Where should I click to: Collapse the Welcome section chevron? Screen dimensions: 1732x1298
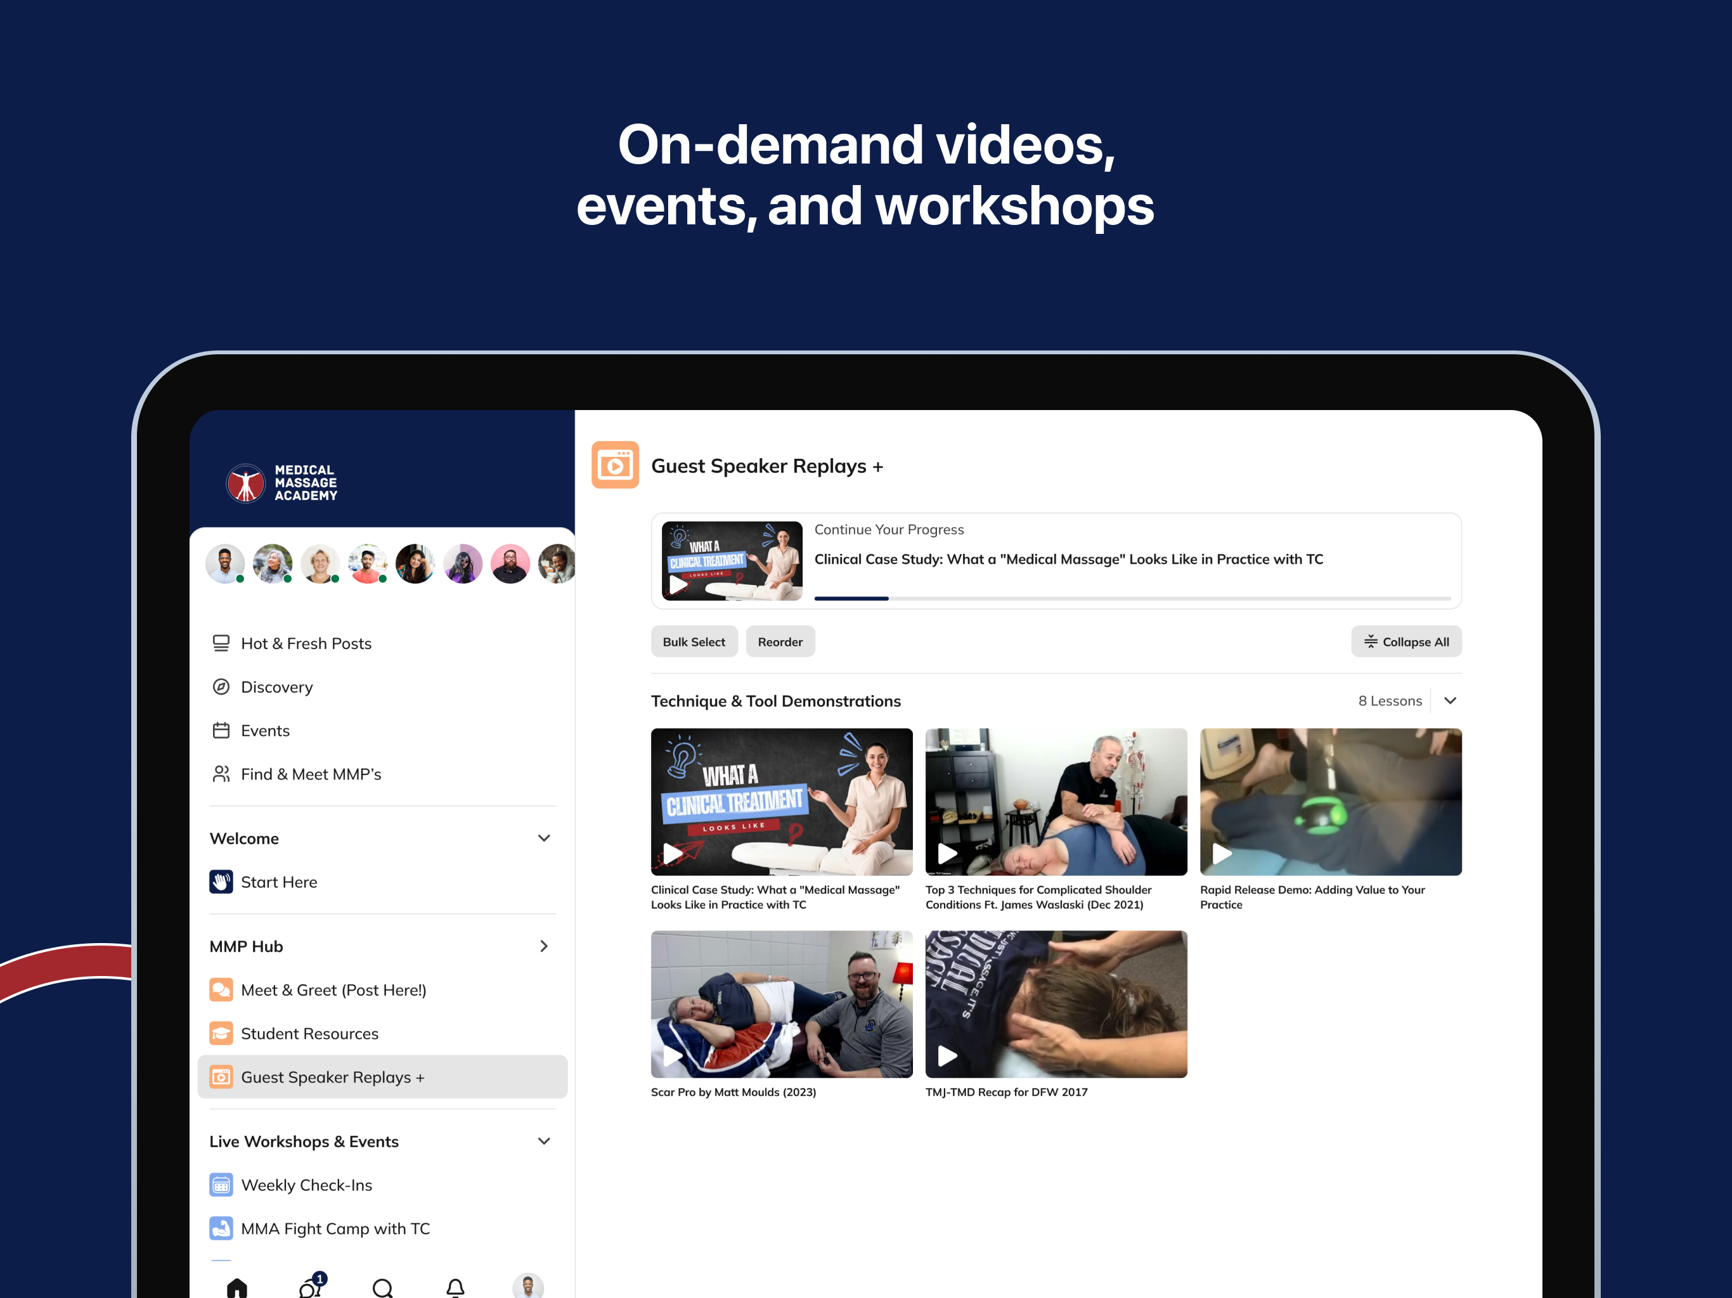coord(544,838)
